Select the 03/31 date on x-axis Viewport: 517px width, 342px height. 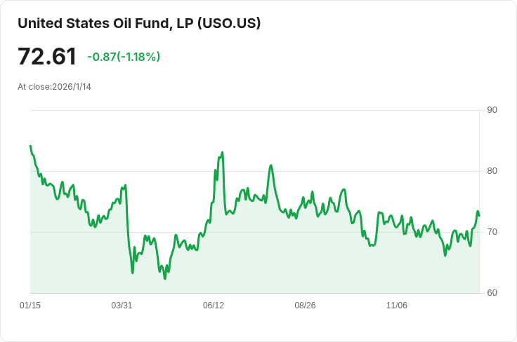pos(122,306)
